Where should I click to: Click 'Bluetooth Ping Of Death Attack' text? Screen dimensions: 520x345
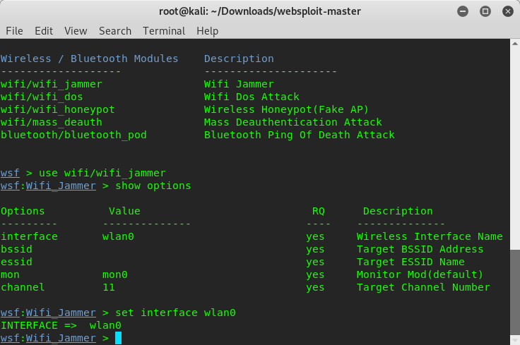pos(299,135)
